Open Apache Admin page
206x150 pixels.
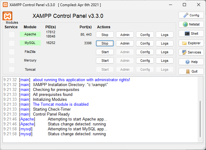tap(125, 35)
